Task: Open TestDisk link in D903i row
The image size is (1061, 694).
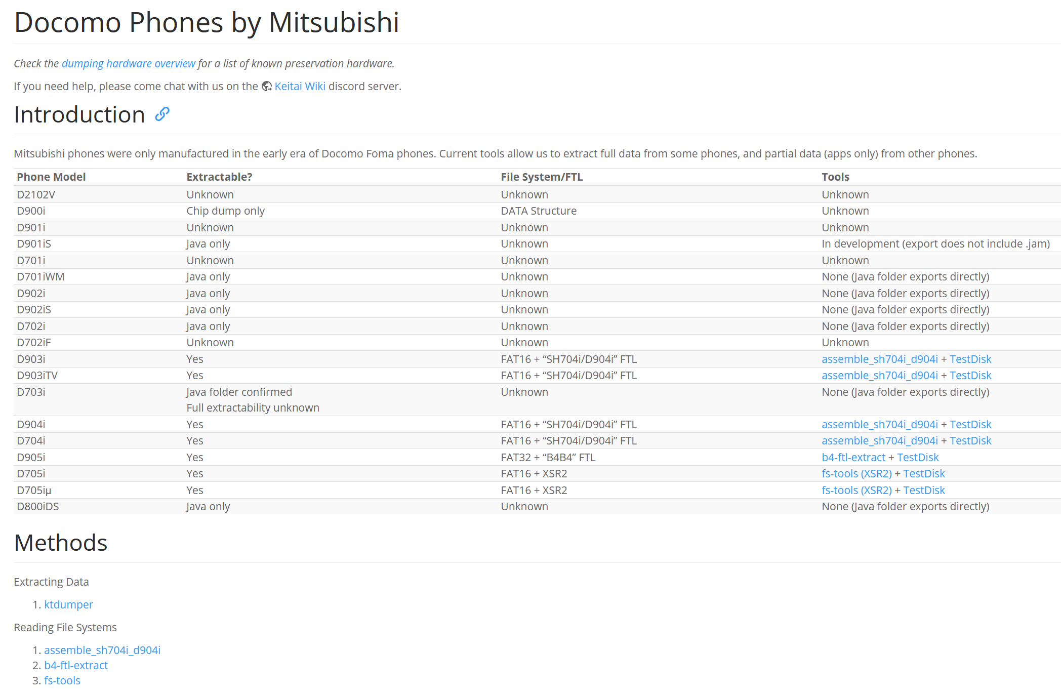Action: (970, 359)
